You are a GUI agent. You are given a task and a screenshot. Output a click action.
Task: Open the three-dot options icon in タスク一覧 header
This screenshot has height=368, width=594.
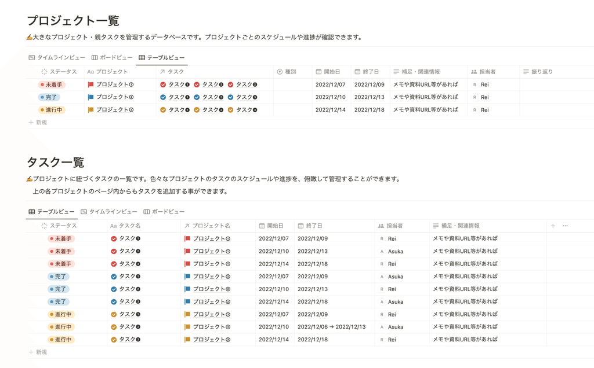(x=565, y=226)
